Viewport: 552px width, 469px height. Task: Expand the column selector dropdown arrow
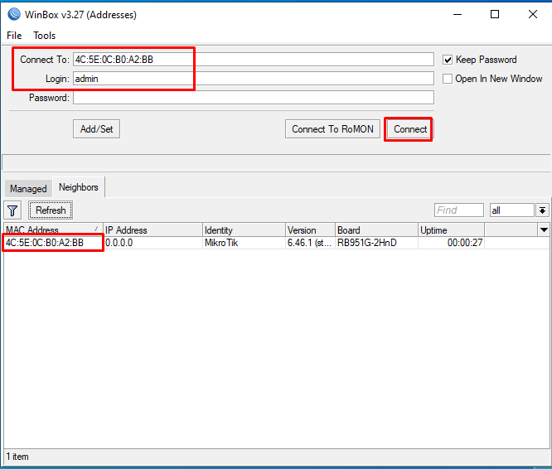point(544,230)
